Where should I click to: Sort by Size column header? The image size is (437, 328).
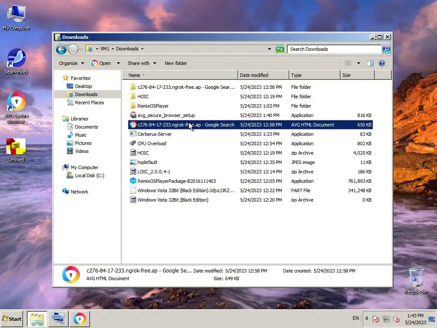[x=357, y=75]
